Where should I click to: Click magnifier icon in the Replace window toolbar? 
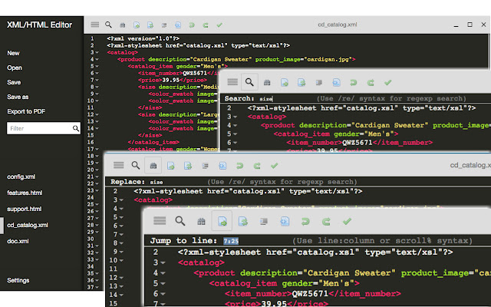136,165
